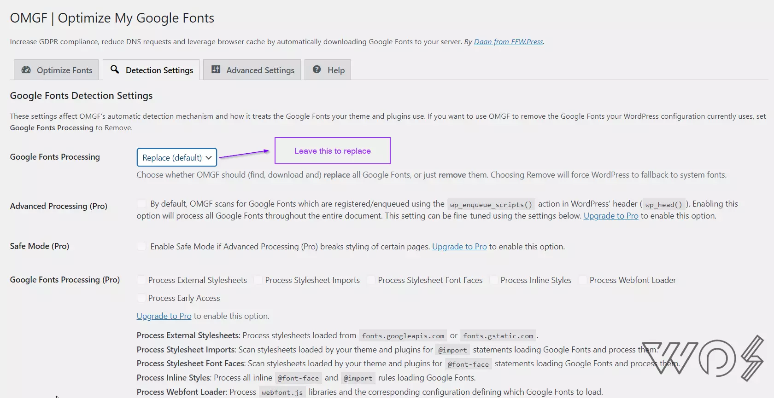774x398 pixels.
Task: Click Upgrade to Pro in Safe Mode row
Action: [459, 247]
